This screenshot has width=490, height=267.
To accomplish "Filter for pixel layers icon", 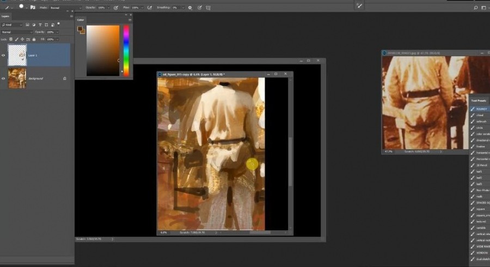I will 28,24.
